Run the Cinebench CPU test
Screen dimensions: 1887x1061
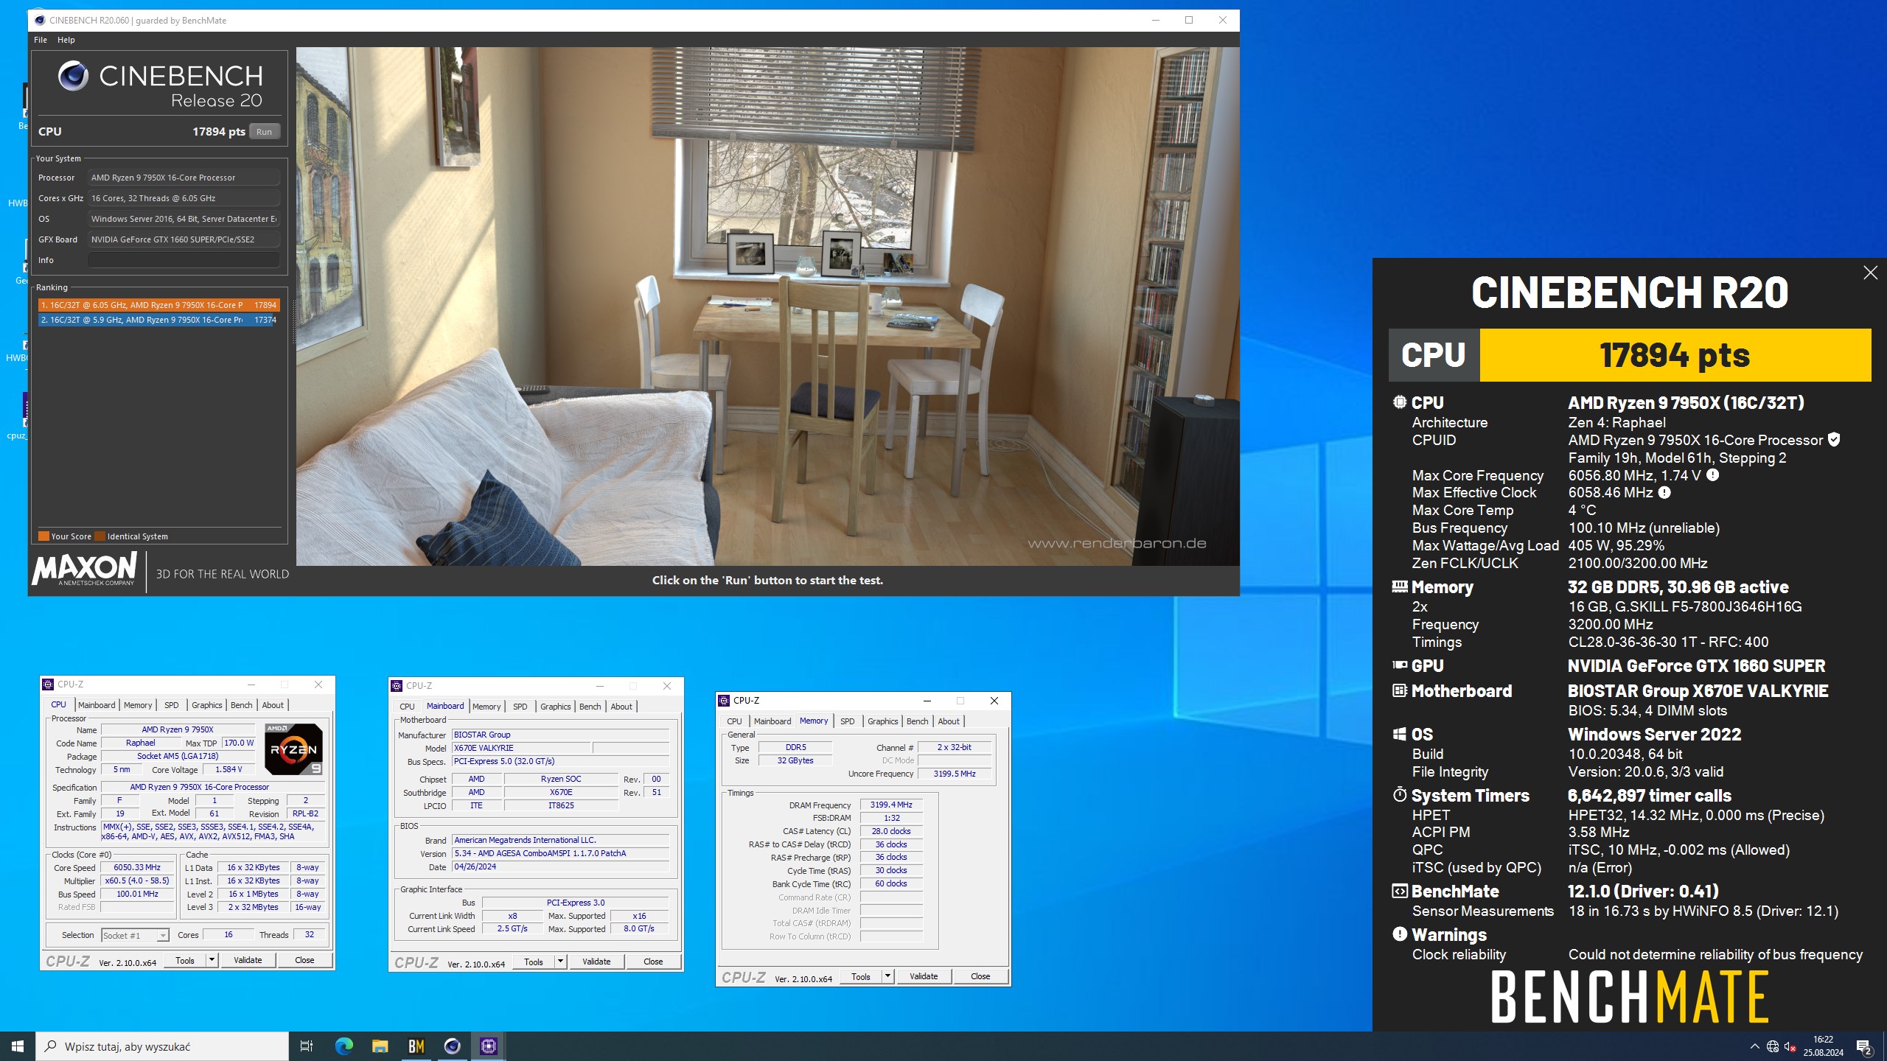pos(265,132)
